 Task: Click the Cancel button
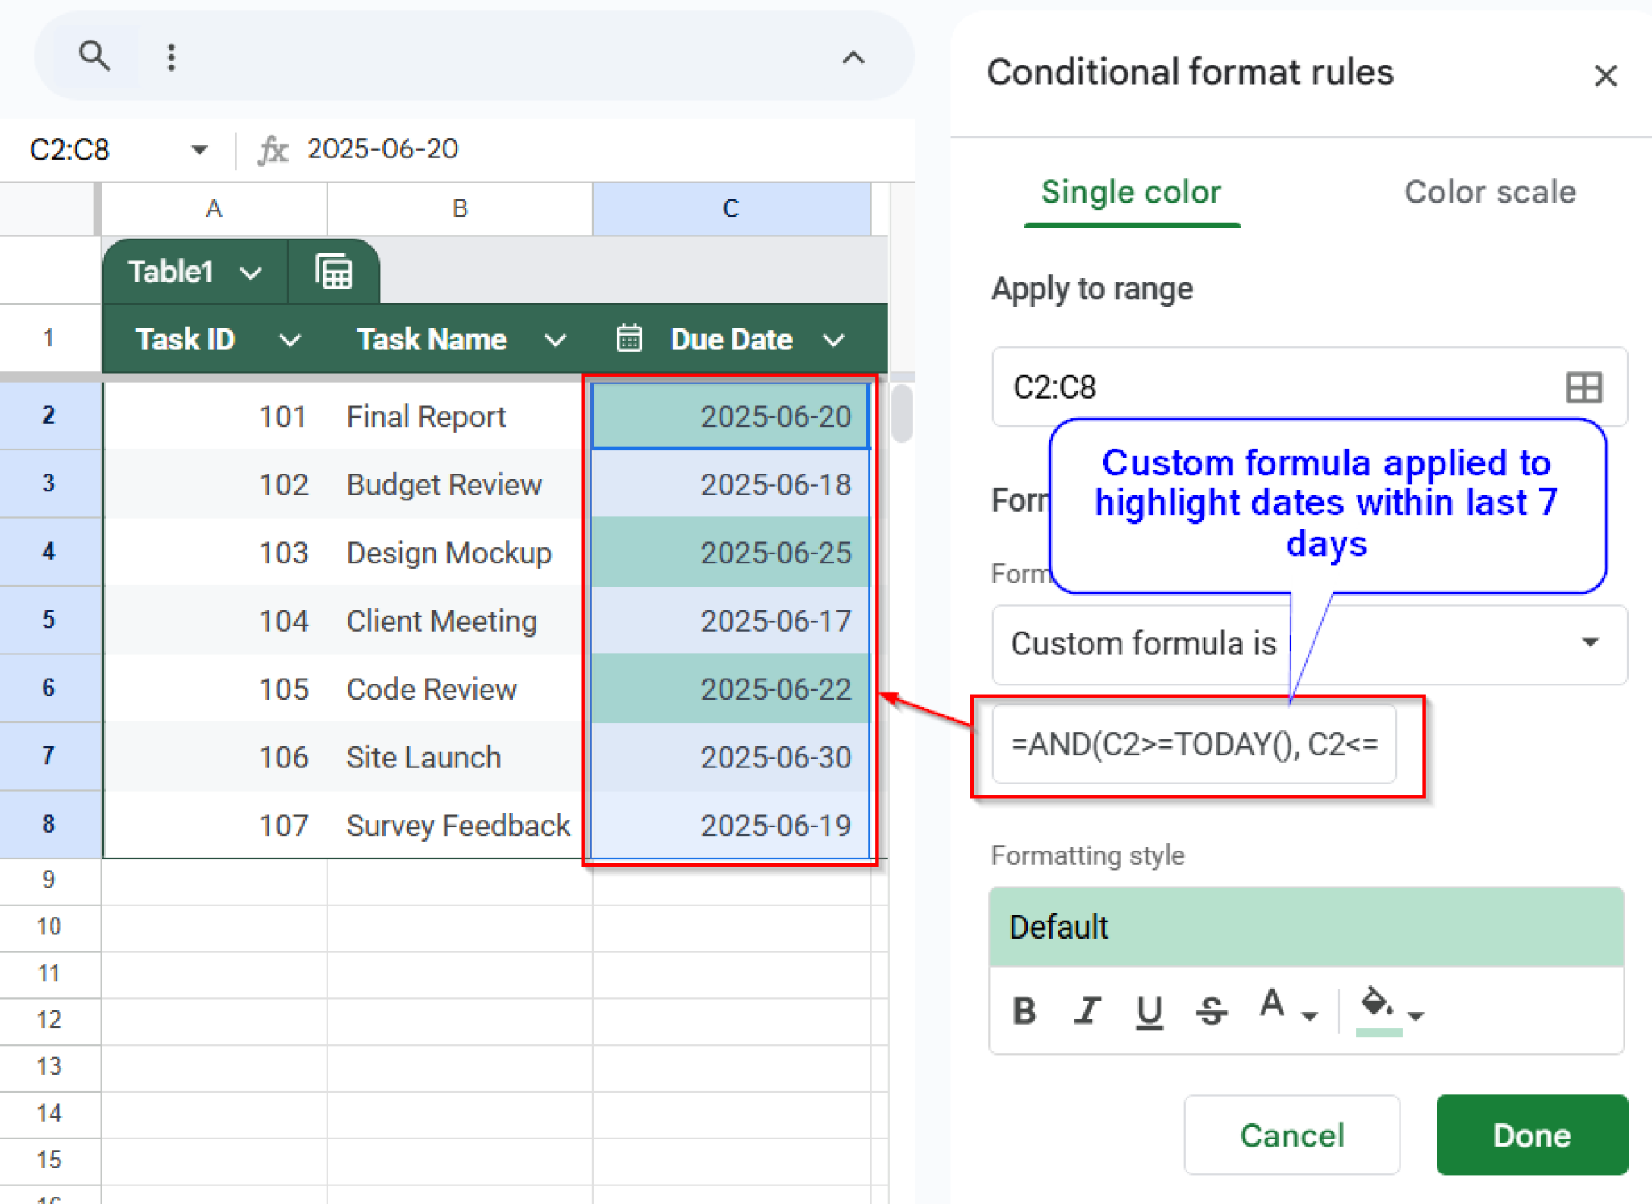(x=1291, y=1135)
